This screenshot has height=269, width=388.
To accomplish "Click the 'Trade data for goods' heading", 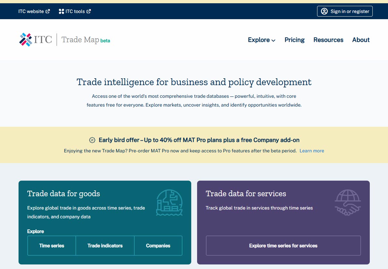I will (64, 194).
